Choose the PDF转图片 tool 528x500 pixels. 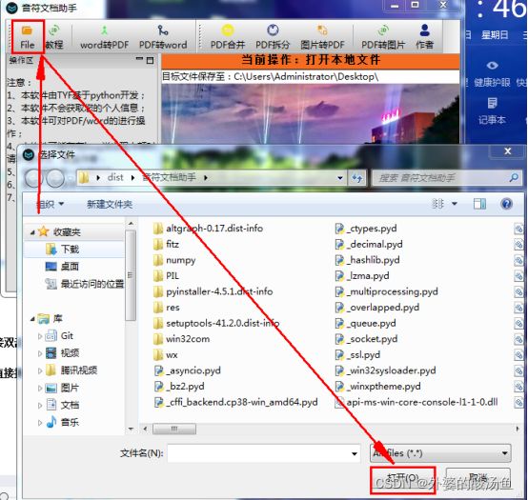(x=383, y=37)
